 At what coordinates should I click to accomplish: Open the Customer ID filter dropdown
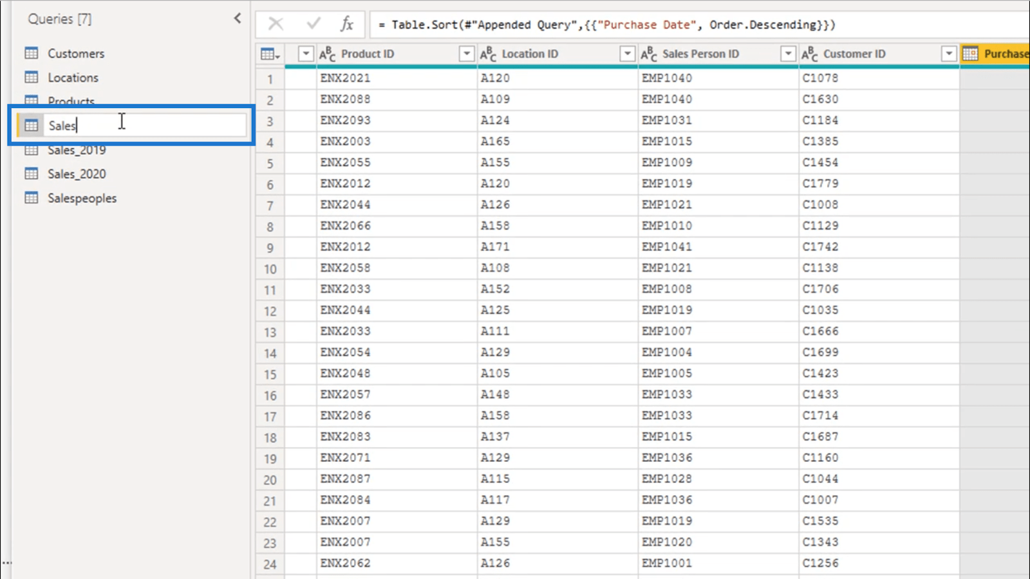(x=949, y=54)
